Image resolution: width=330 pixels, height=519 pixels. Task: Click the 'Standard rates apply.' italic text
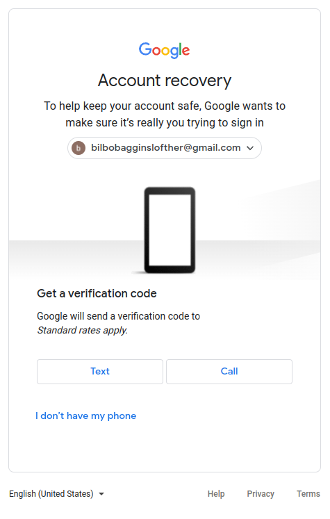point(83,330)
